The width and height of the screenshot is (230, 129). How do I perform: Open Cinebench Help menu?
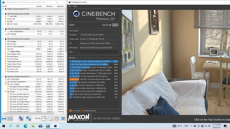point(75,6)
